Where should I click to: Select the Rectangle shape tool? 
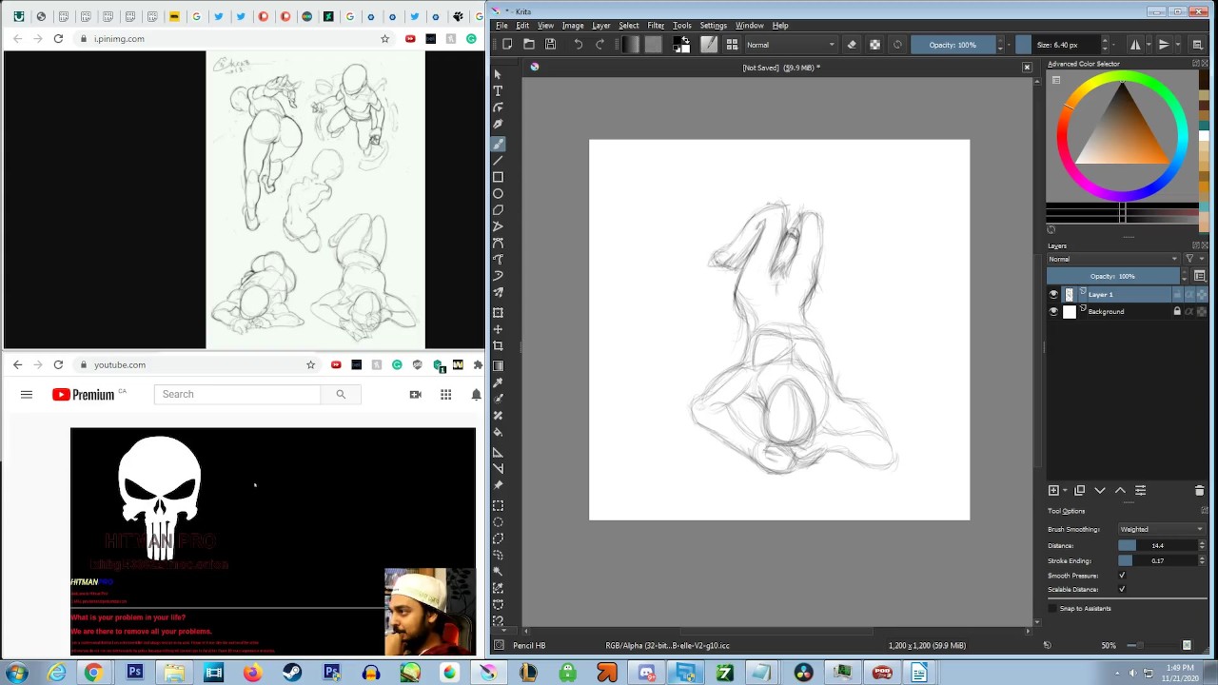point(498,177)
